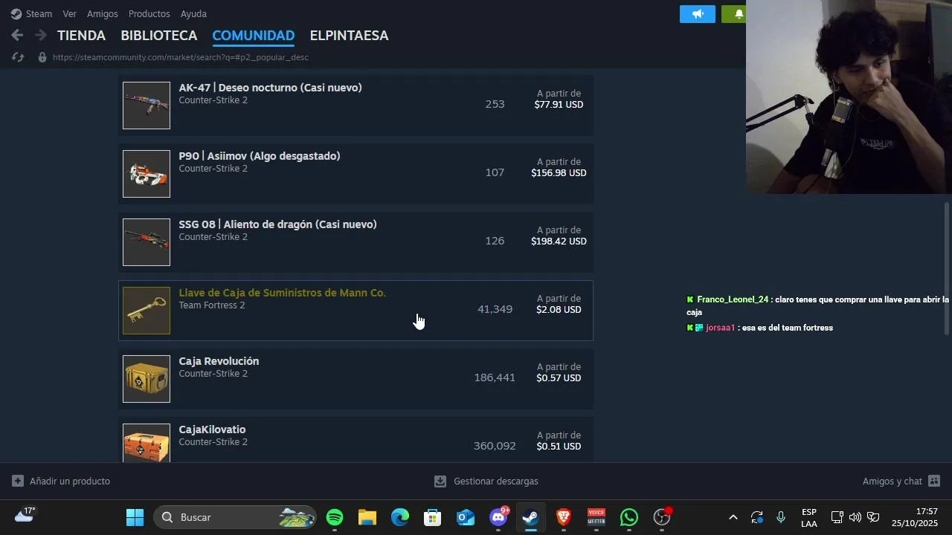Open the download manager icon
The height and width of the screenshot is (535, 952).
coord(440,481)
